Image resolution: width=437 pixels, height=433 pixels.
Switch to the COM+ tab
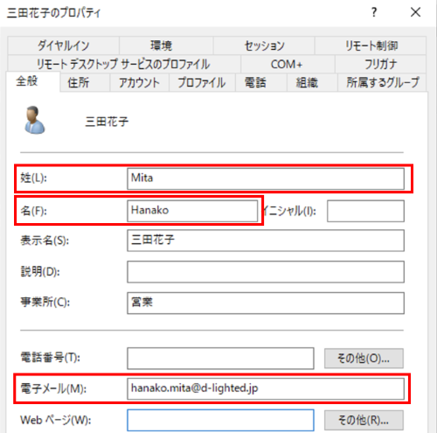tap(288, 64)
